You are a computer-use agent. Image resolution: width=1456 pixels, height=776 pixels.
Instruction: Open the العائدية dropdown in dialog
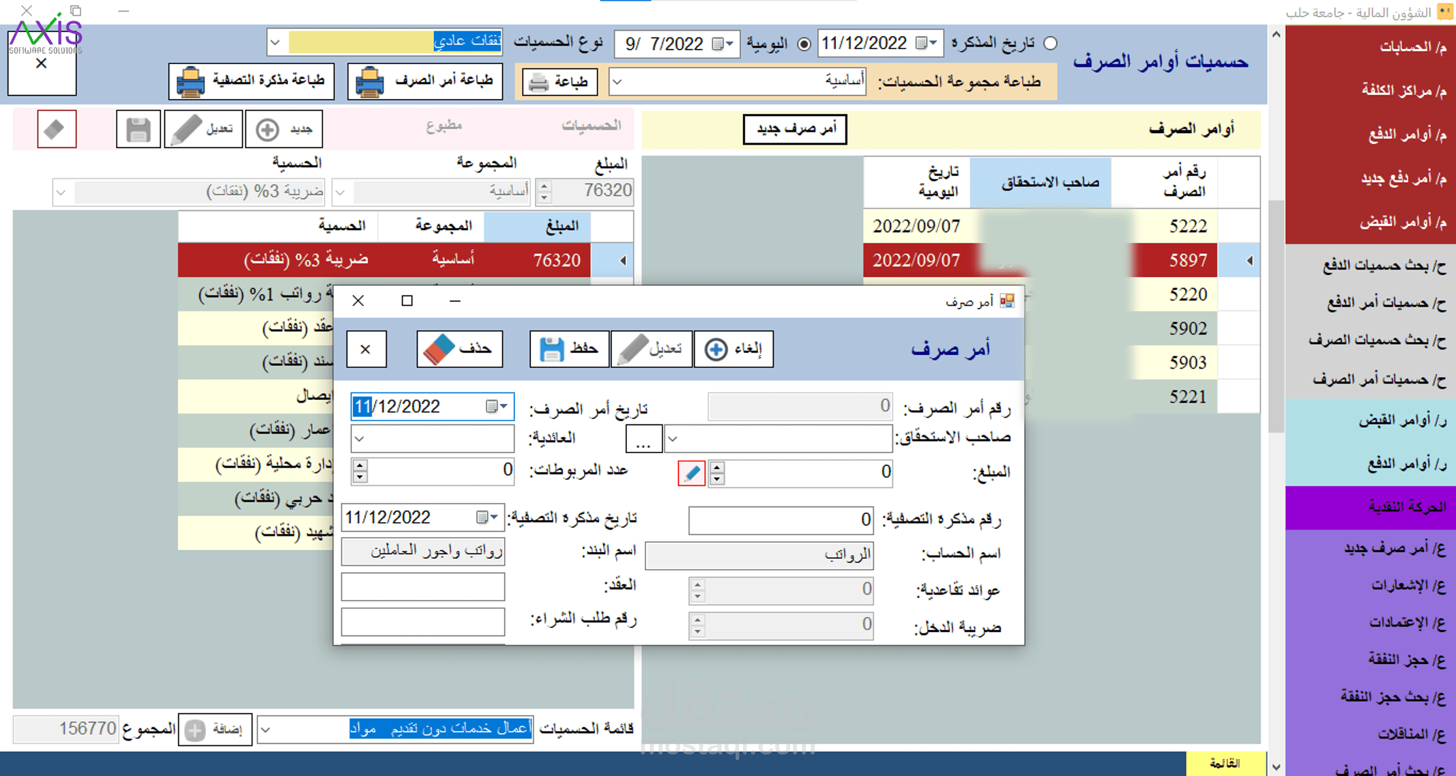(x=360, y=439)
